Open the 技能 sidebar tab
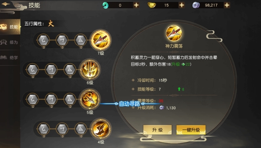The height and width of the screenshot is (148, 261). [x=10, y=27]
